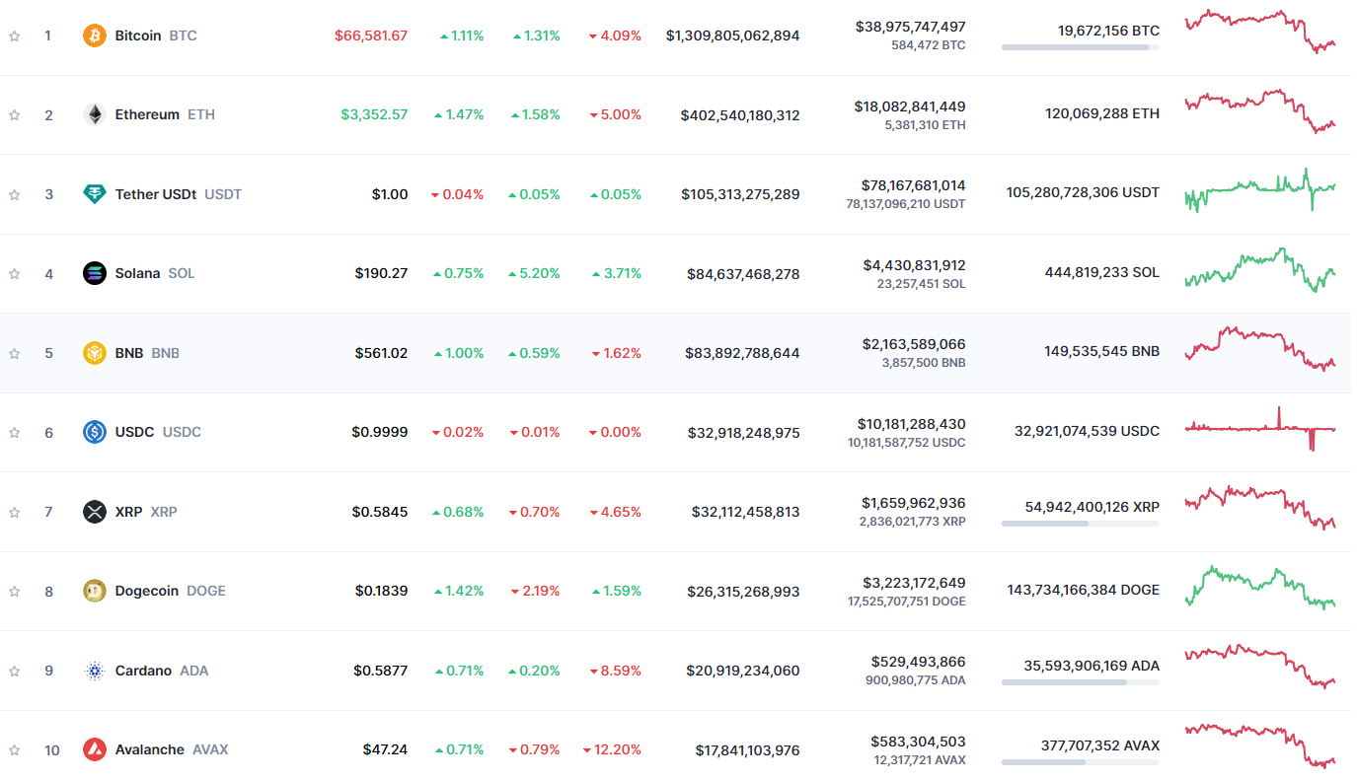Click Cardano's 8.59% 7d change
This screenshot has width=1357, height=780.
click(615, 671)
